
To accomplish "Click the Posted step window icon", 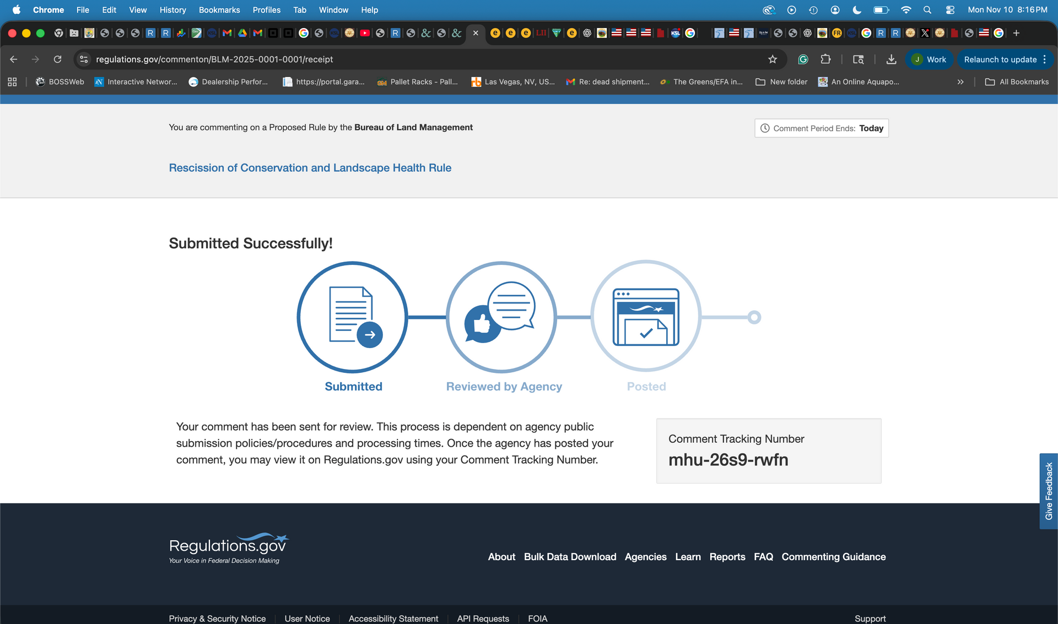I will (x=646, y=317).
